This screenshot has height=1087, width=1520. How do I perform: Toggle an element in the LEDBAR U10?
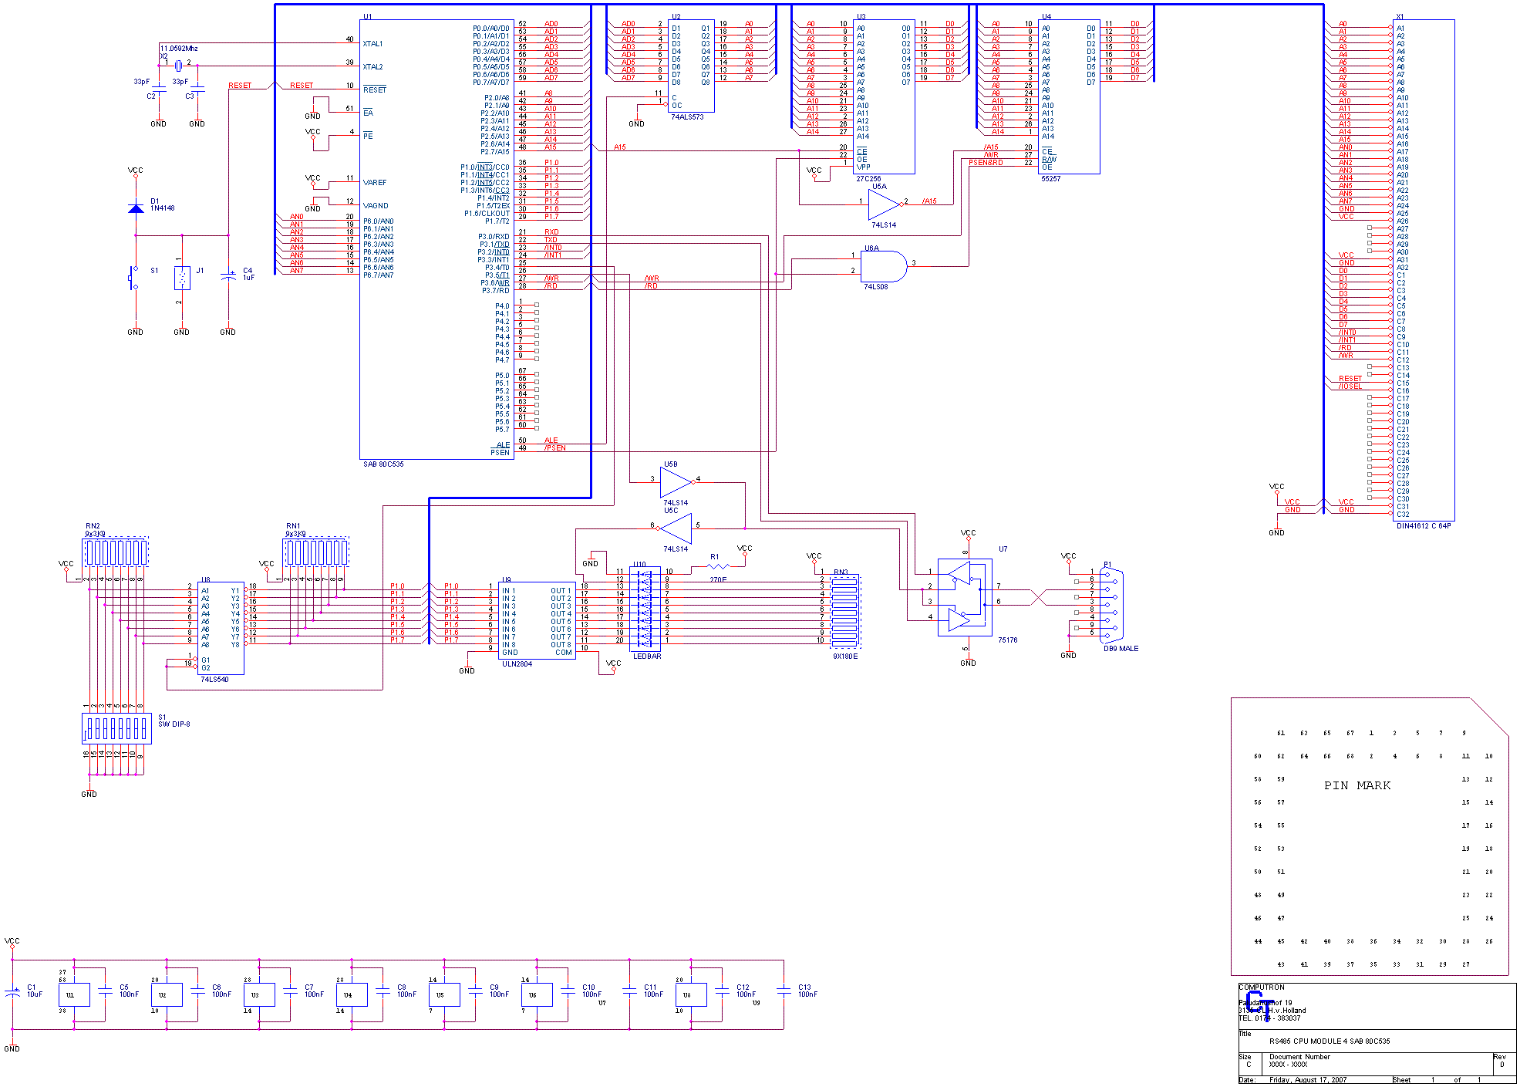(x=645, y=609)
